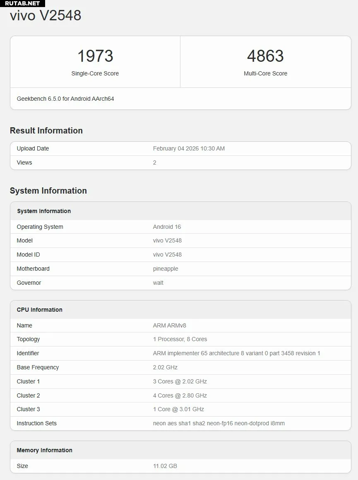Click the ARM ARMv8 name value
The height and width of the screenshot is (480, 358).
(170, 325)
